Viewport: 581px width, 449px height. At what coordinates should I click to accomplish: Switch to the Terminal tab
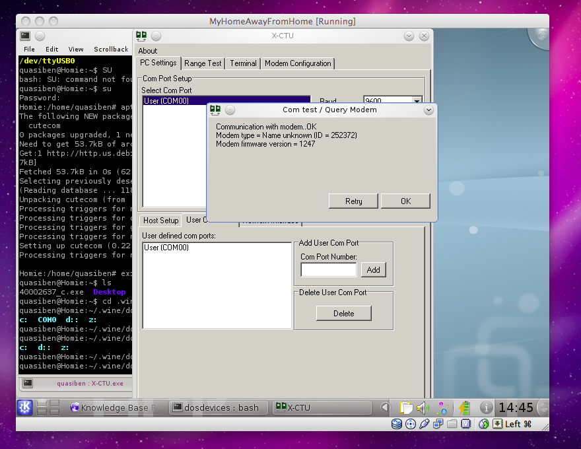(x=243, y=63)
